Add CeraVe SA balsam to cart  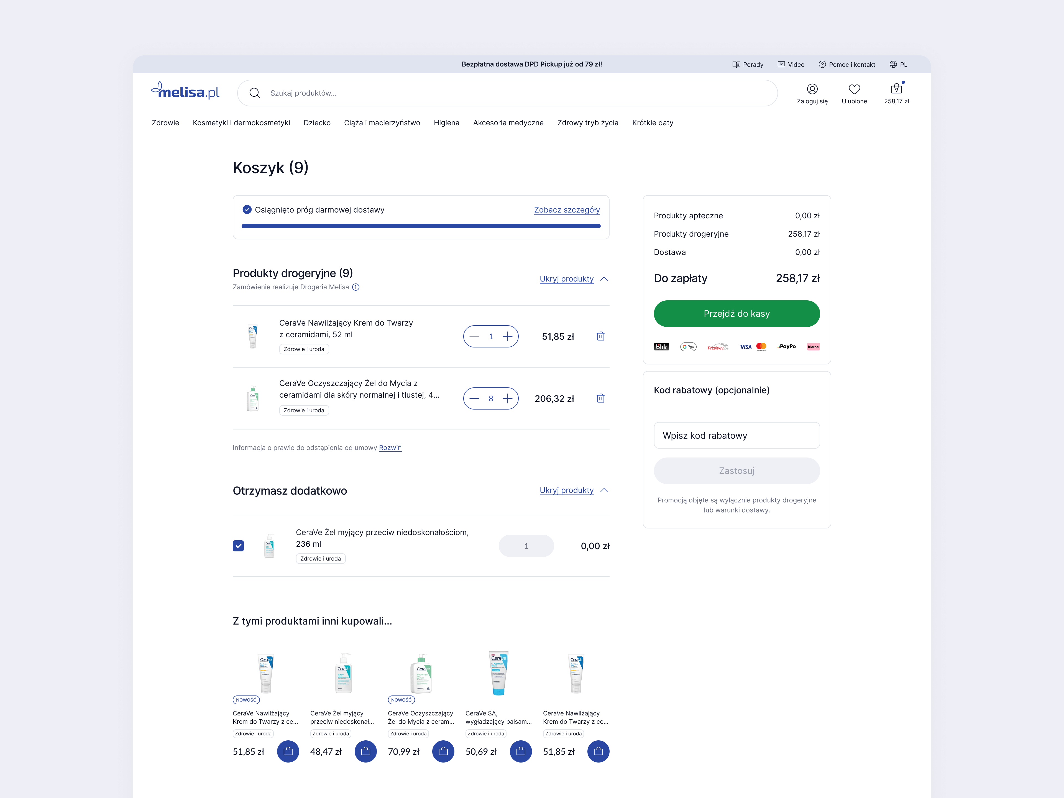coord(520,751)
